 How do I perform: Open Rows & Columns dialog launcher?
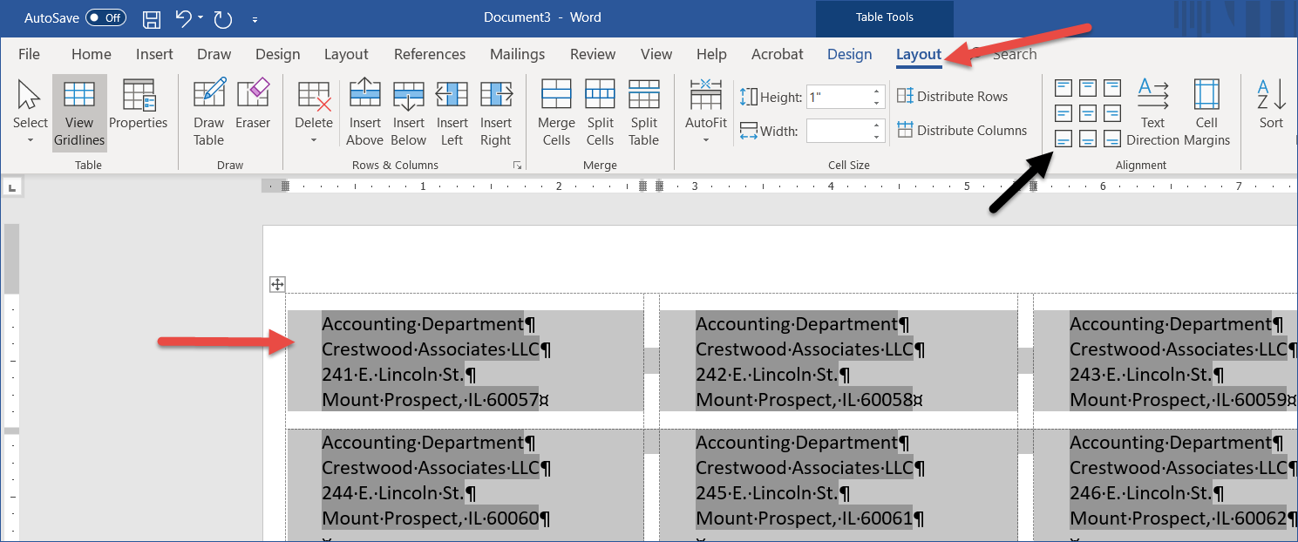pyautogui.click(x=517, y=165)
